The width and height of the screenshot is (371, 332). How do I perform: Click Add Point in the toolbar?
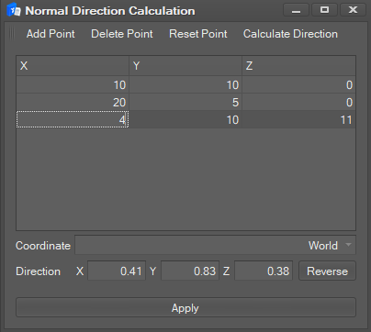click(x=51, y=34)
